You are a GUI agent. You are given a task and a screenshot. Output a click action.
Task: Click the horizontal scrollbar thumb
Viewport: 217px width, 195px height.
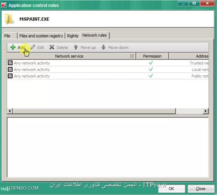94,111
